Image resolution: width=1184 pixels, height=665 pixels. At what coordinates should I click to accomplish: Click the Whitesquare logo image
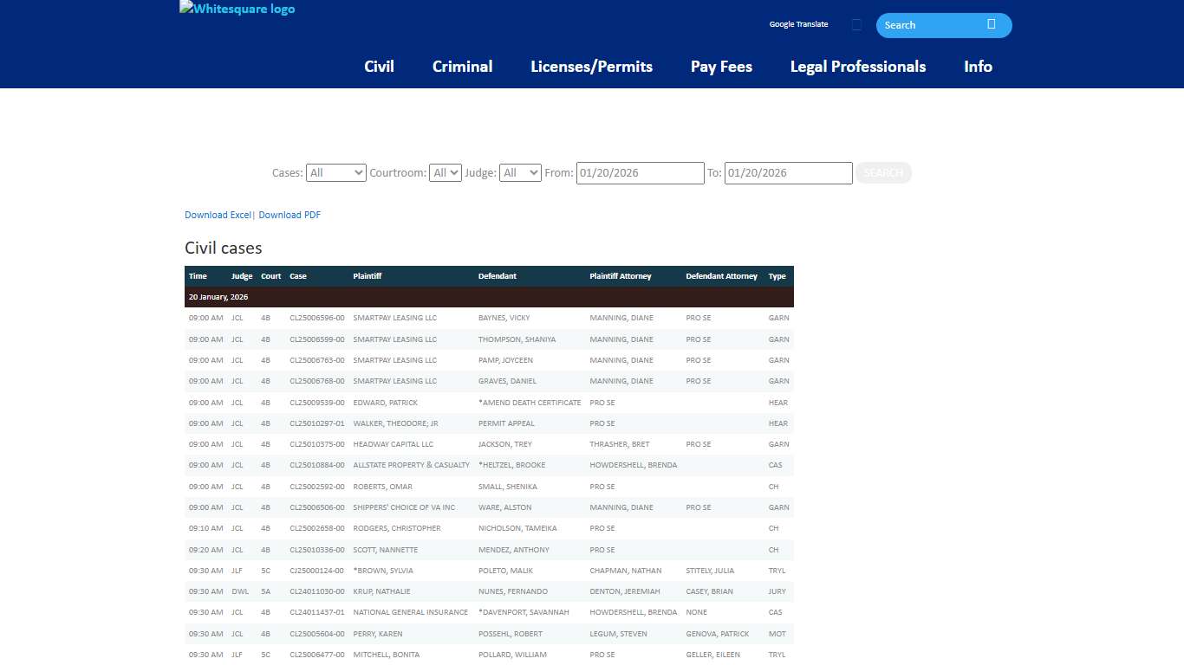tap(237, 10)
